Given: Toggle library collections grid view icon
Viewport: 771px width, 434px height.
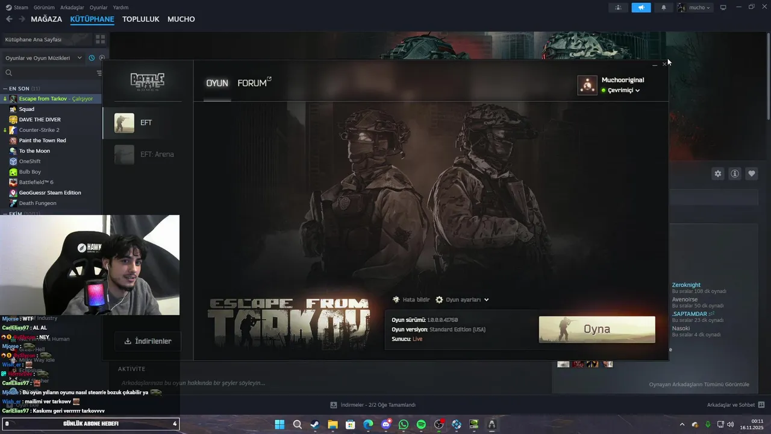Looking at the screenshot, I should click(x=100, y=39).
